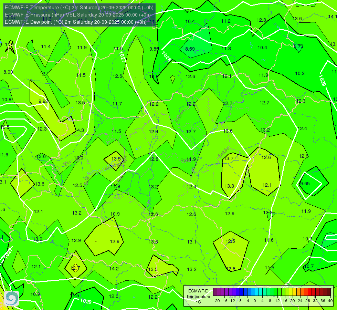Click the 8.09 temperature value
This screenshot has height=310, width=337.
pyautogui.click(x=8, y=72)
